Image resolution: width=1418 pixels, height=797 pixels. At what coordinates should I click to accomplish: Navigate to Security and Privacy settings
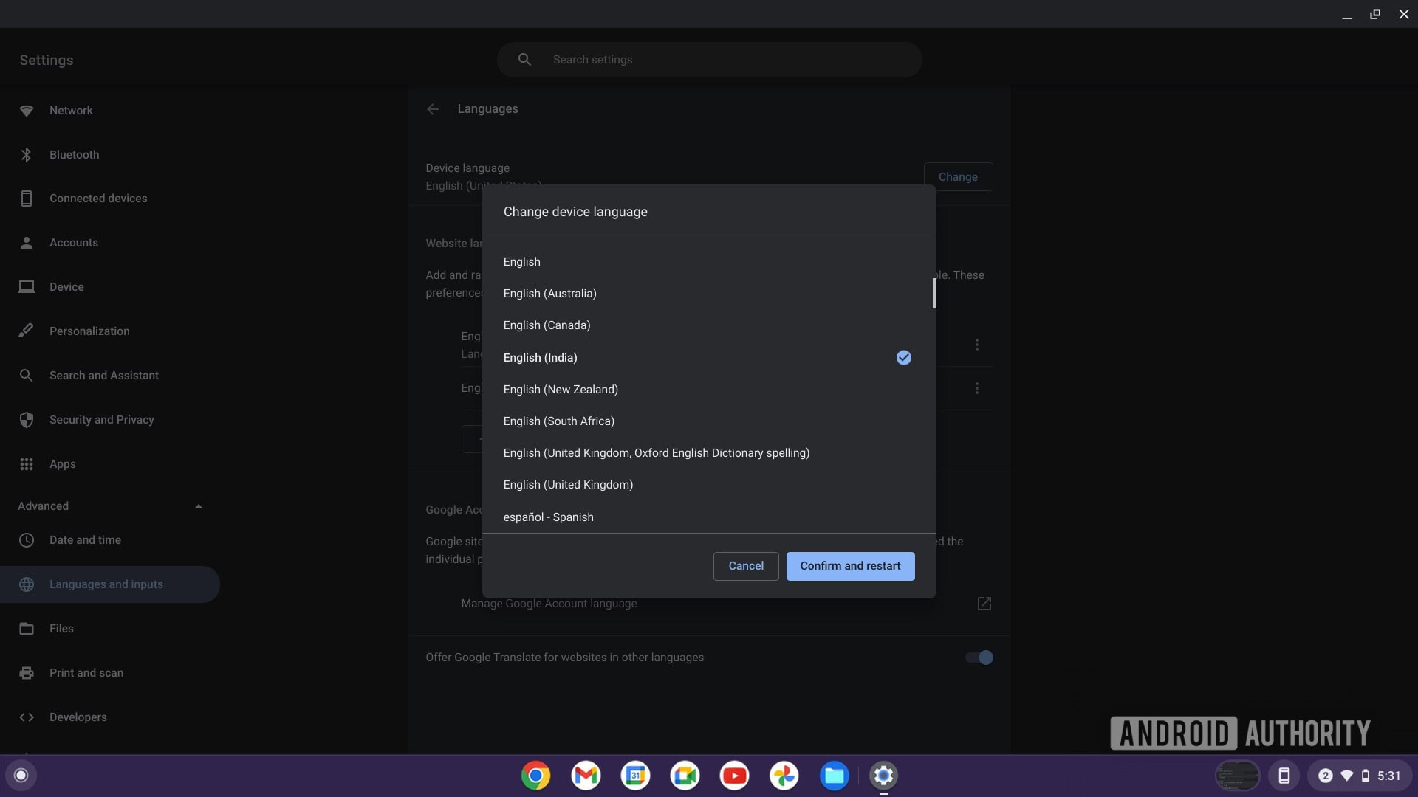click(x=101, y=419)
